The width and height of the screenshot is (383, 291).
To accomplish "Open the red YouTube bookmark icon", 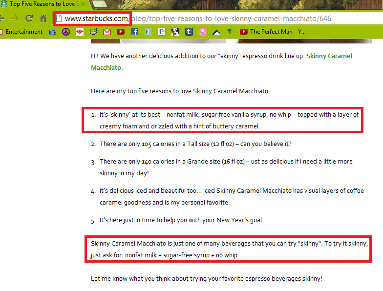I will pos(120,32).
